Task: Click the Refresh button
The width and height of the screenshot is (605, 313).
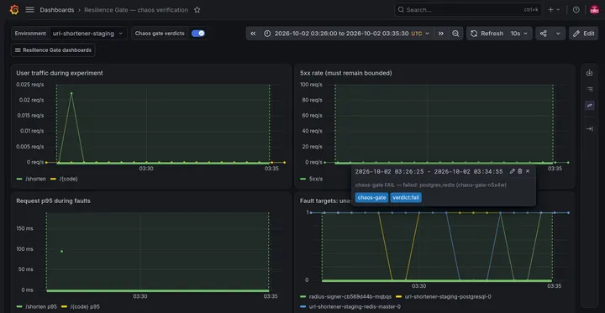Action: click(487, 34)
